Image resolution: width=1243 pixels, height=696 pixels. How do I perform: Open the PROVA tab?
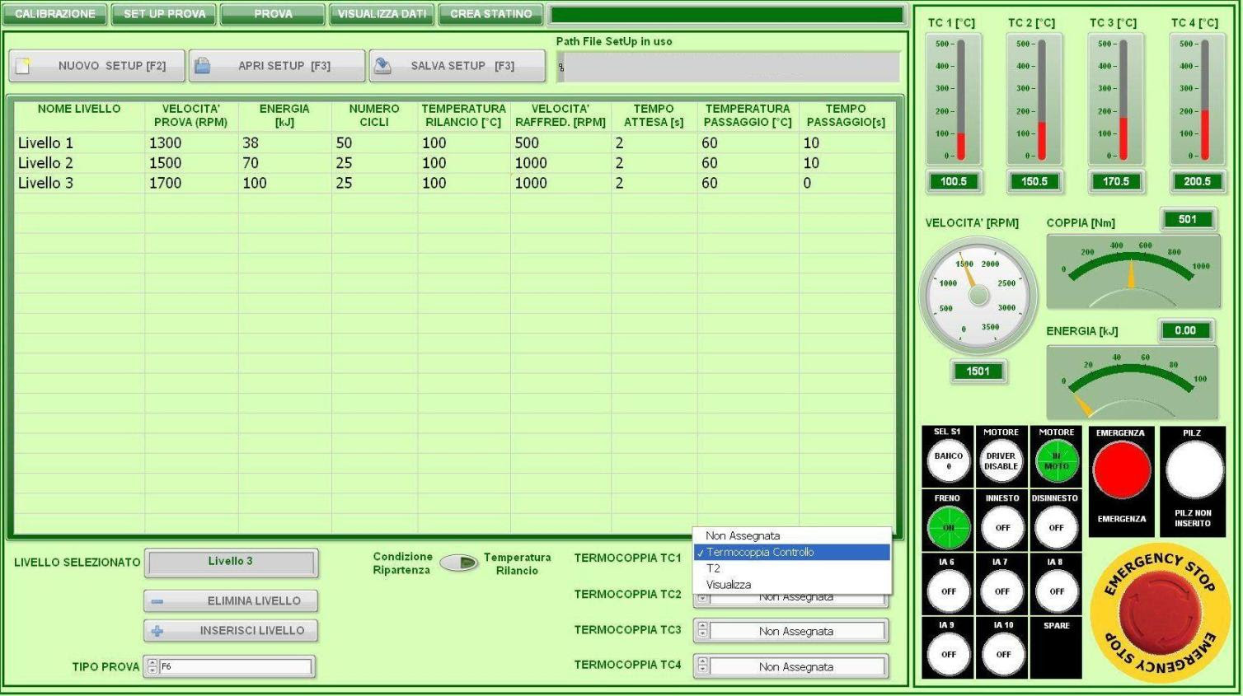tap(273, 14)
